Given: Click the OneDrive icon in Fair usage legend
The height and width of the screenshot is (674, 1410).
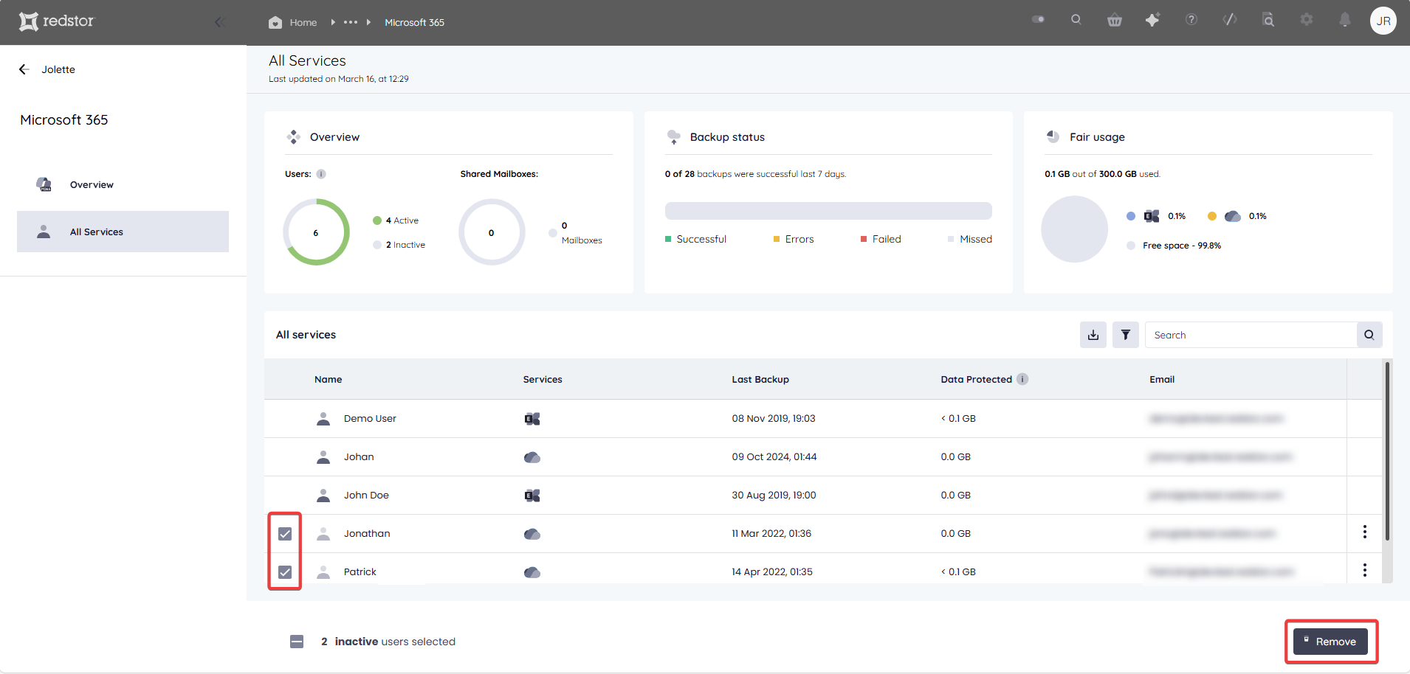Looking at the screenshot, I should (1233, 216).
